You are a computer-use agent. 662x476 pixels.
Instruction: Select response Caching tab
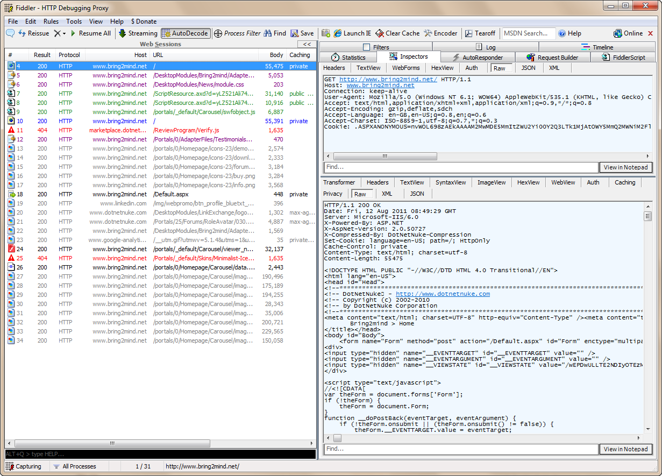tap(625, 182)
